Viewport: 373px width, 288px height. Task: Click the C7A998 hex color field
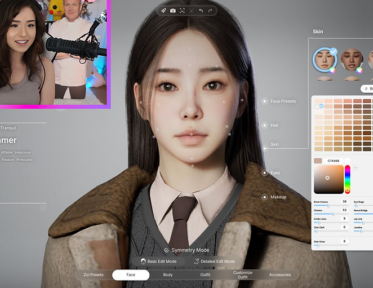[x=333, y=161]
